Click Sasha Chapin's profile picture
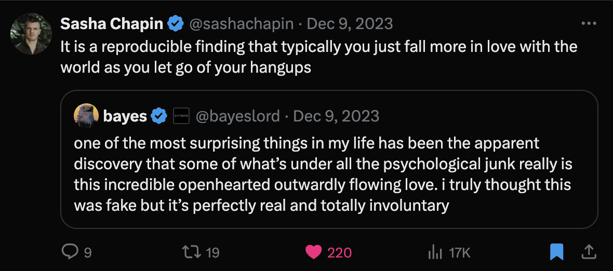The width and height of the screenshot is (613, 271). point(31,34)
